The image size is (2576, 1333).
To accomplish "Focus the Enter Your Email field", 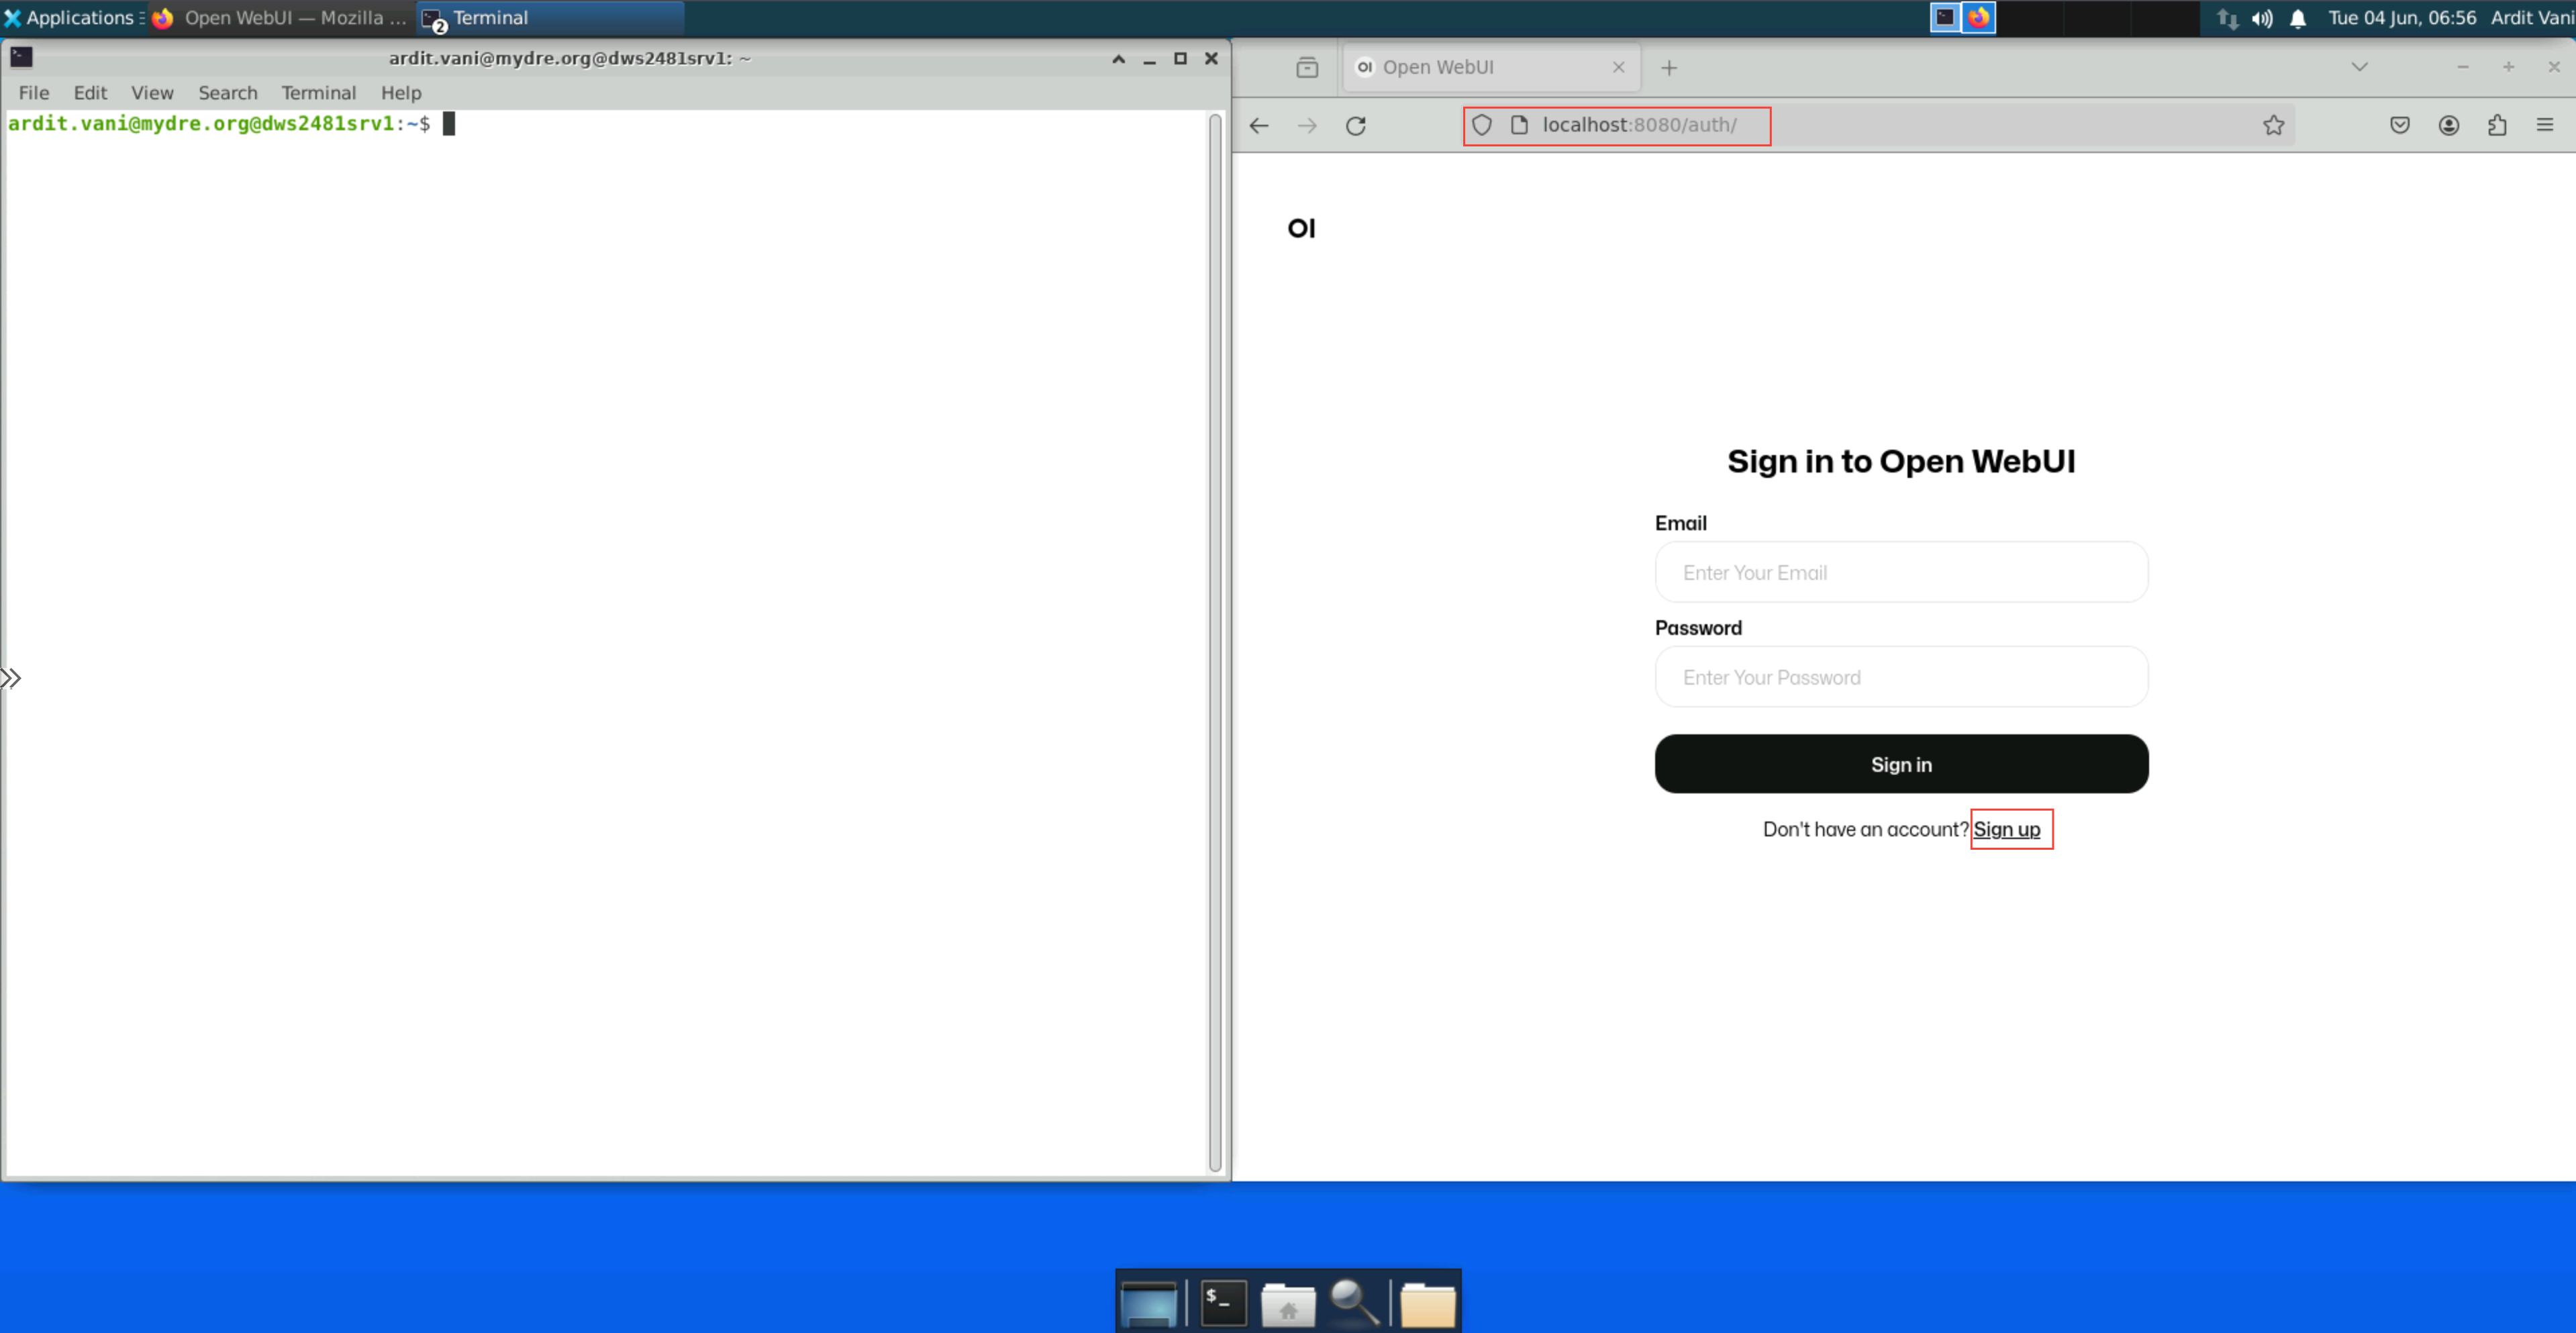I will point(1901,572).
